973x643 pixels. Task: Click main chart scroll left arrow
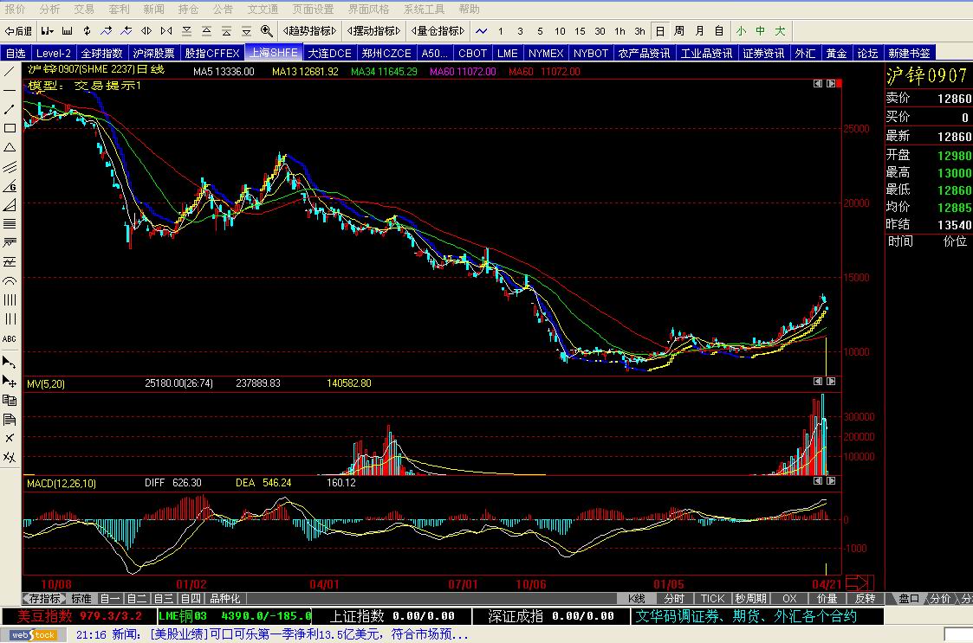pyautogui.click(x=818, y=83)
